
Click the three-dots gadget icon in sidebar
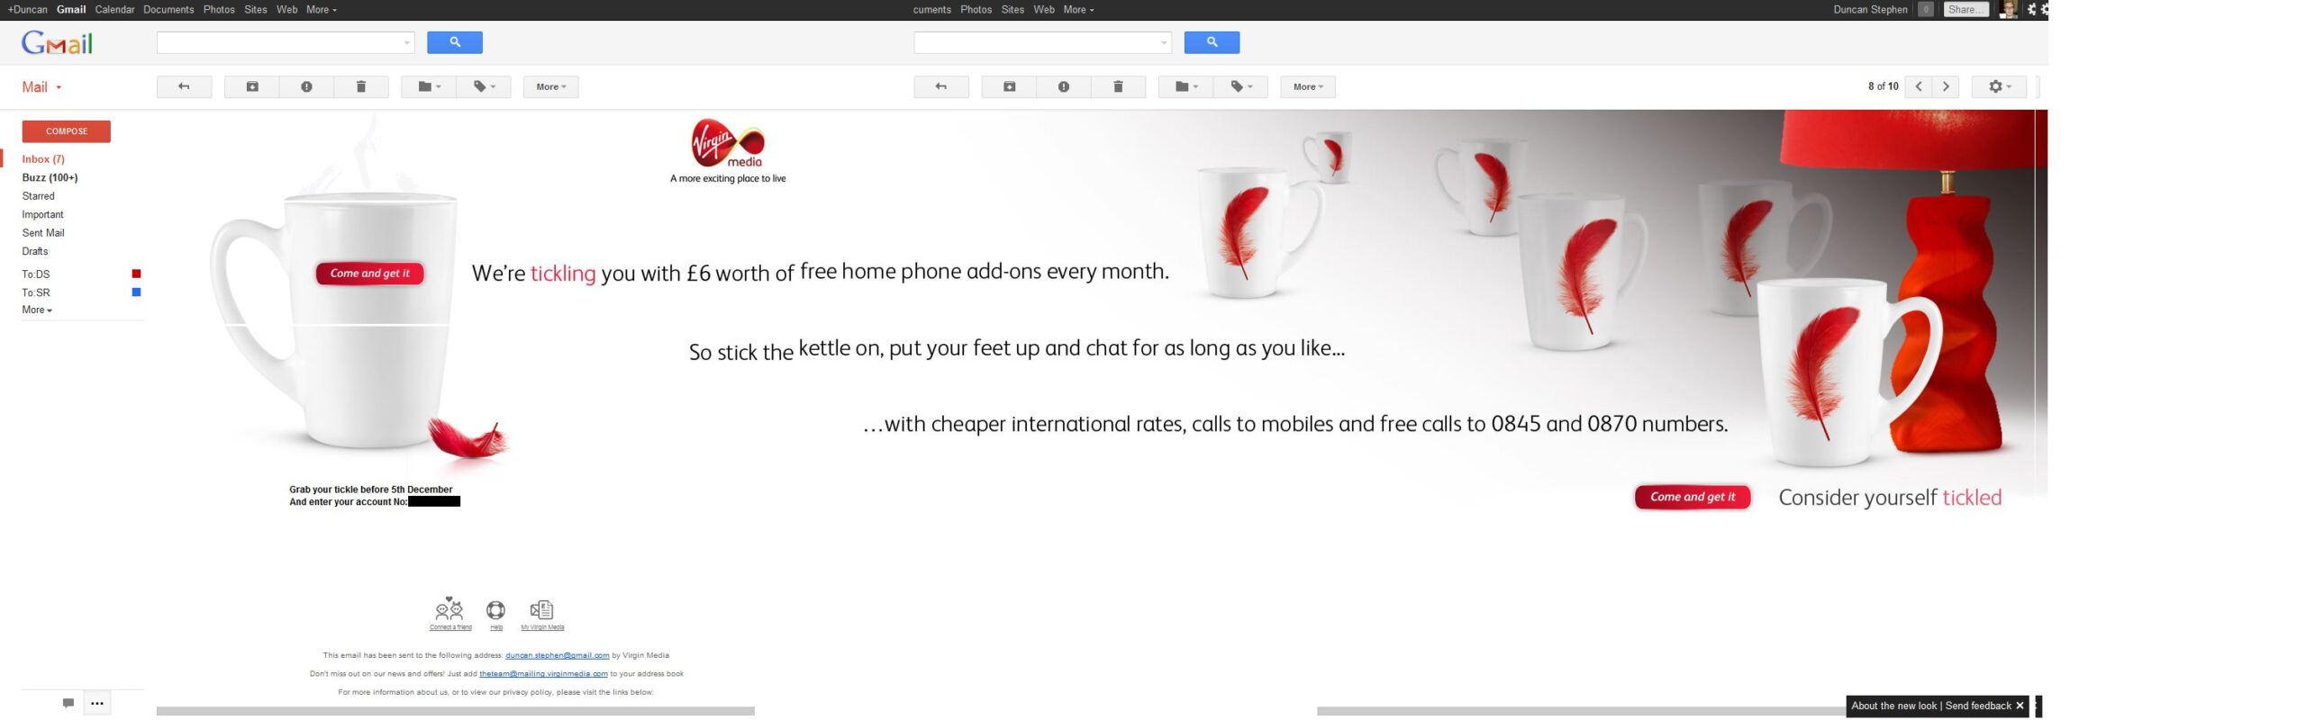point(97,703)
